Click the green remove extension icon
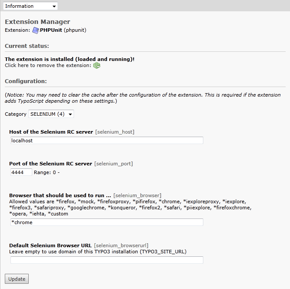This screenshot has height=289, width=290. click(97, 65)
